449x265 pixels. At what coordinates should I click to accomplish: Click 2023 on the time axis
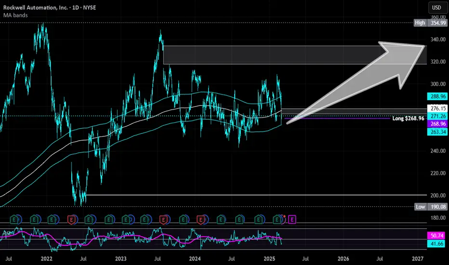[x=120, y=259]
